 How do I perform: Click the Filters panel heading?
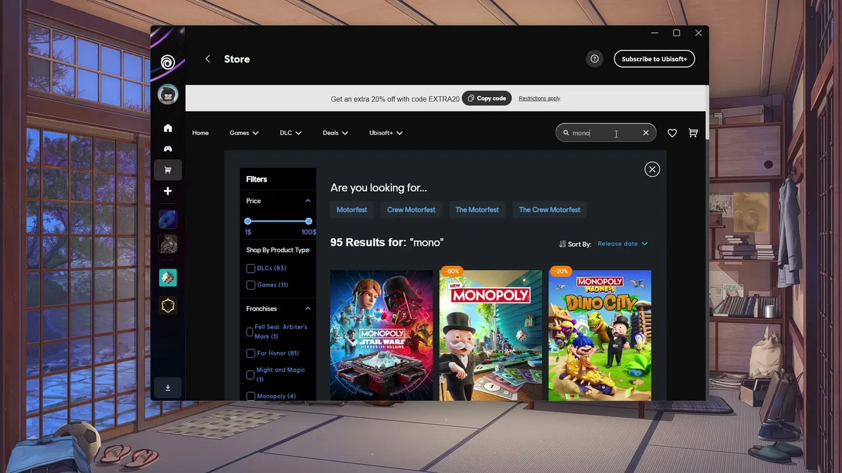pyautogui.click(x=257, y=179)
